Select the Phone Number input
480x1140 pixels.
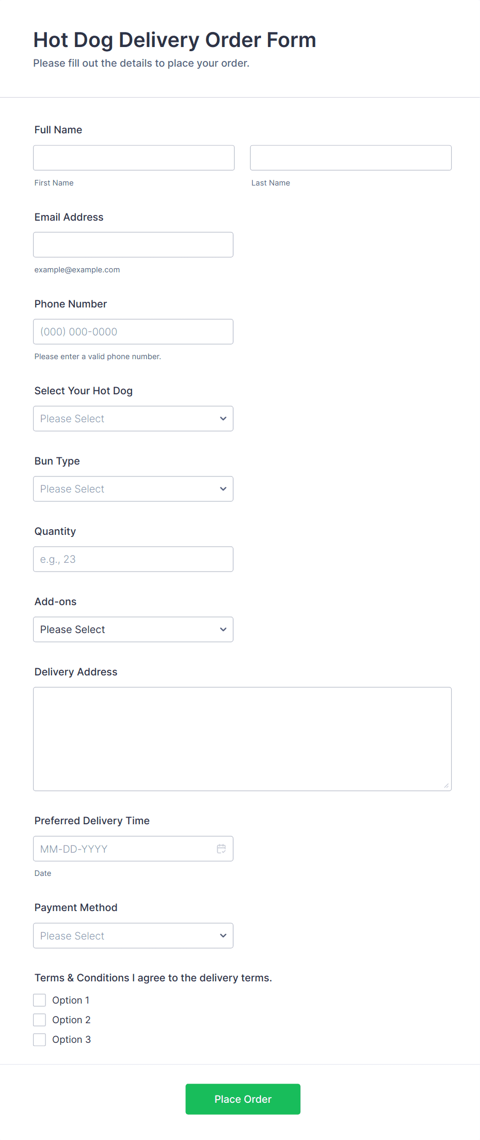(133, 332)
